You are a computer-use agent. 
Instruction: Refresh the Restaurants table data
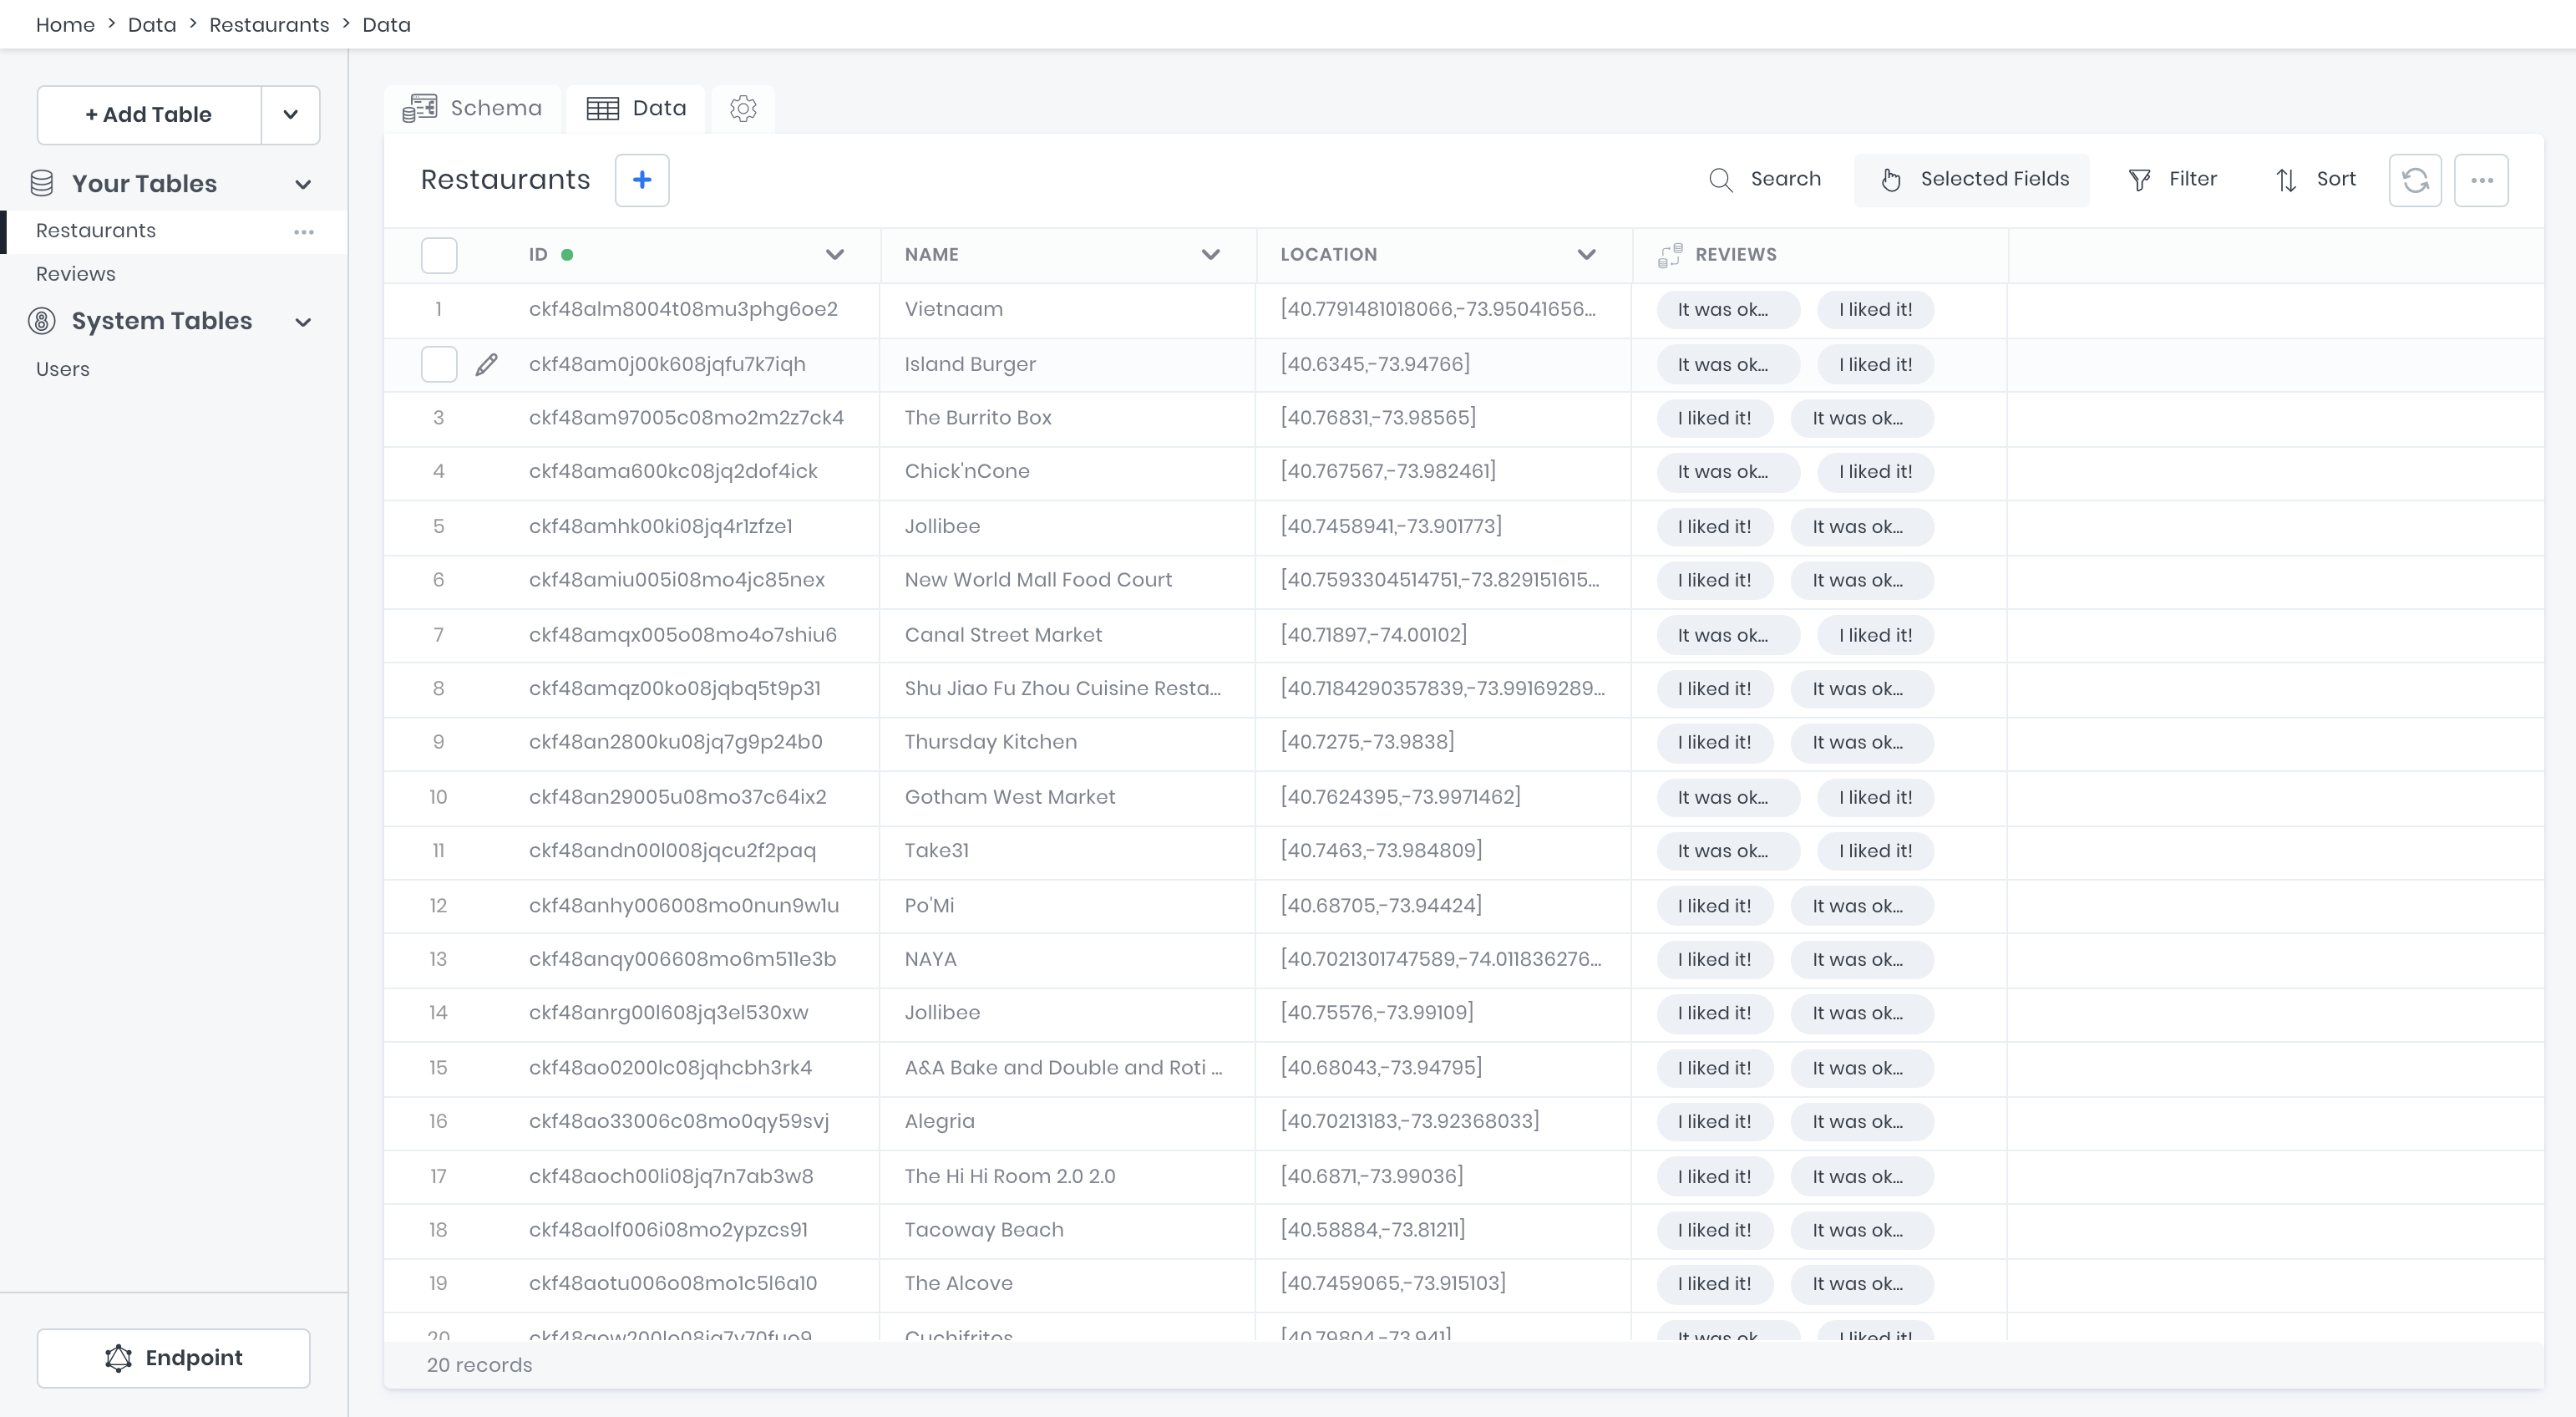click(2416, 180)
